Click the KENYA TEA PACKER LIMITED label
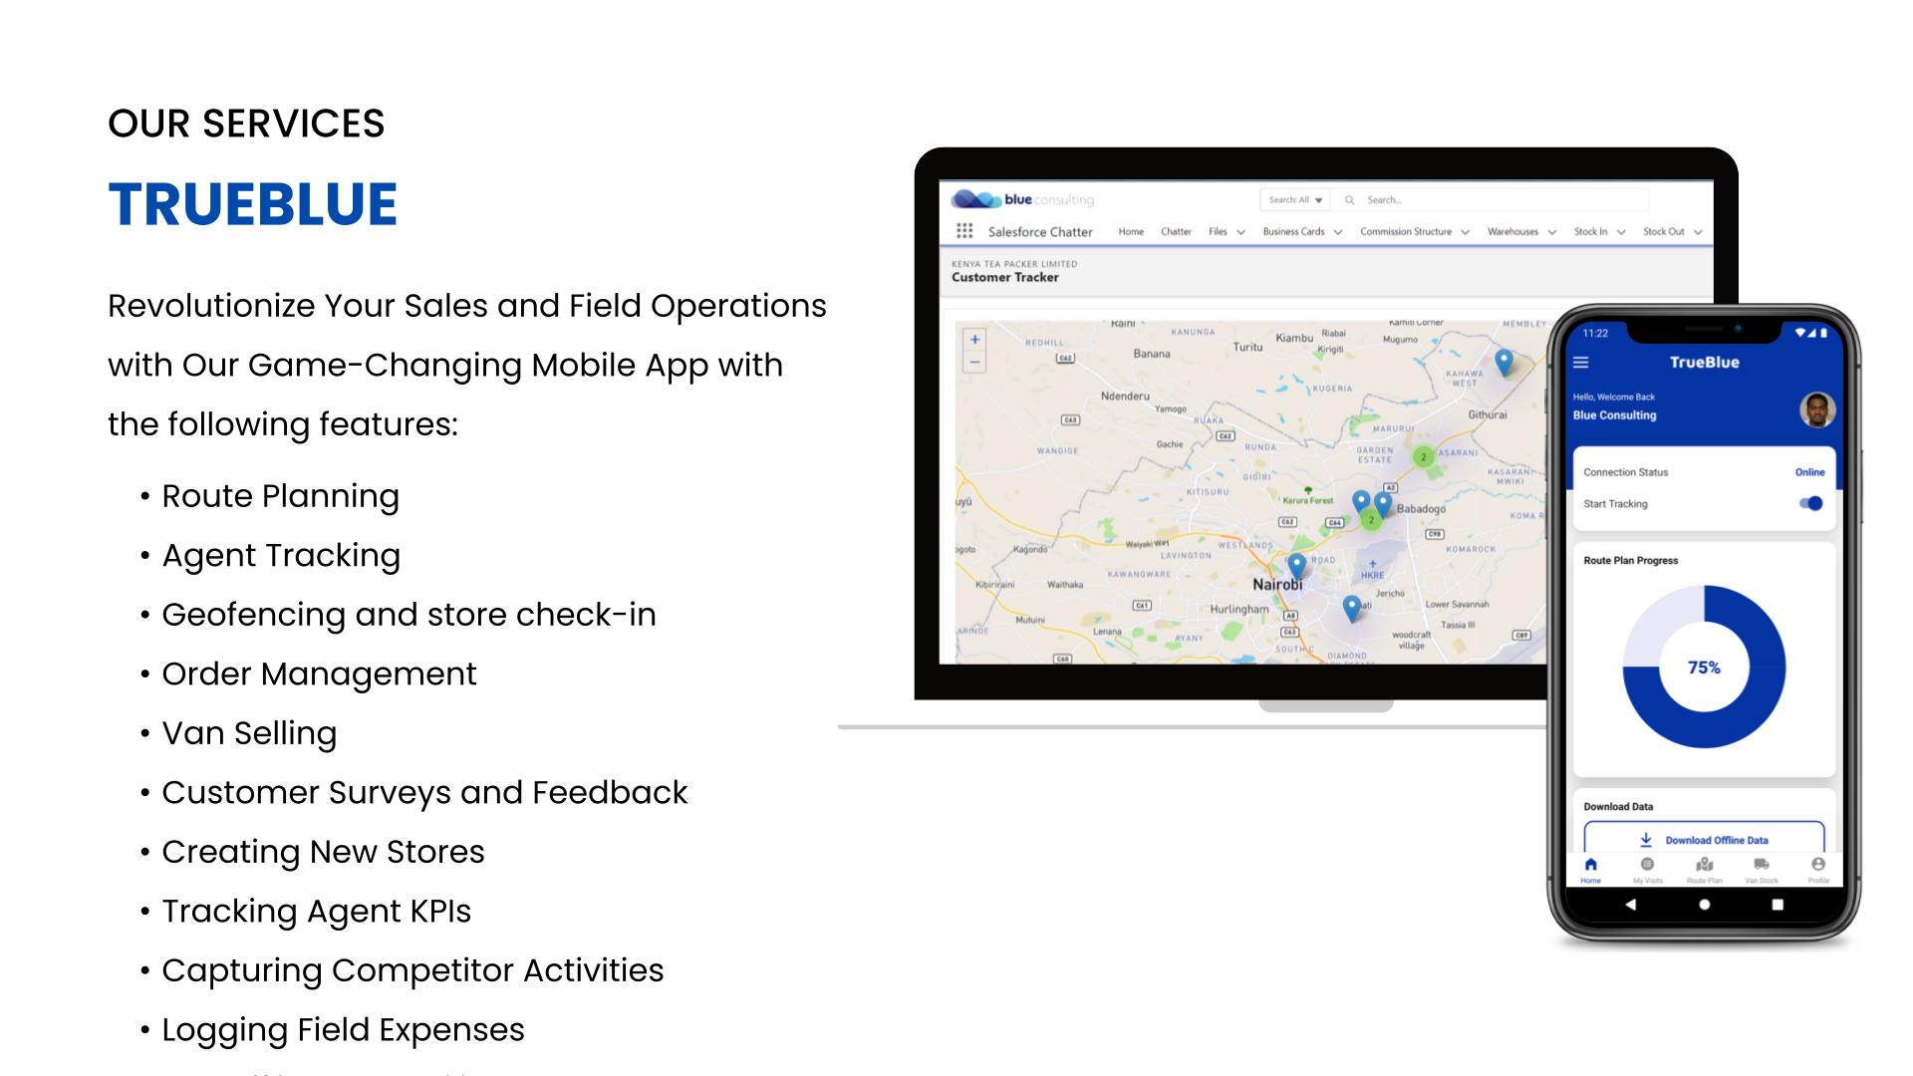 point(1014,264)
